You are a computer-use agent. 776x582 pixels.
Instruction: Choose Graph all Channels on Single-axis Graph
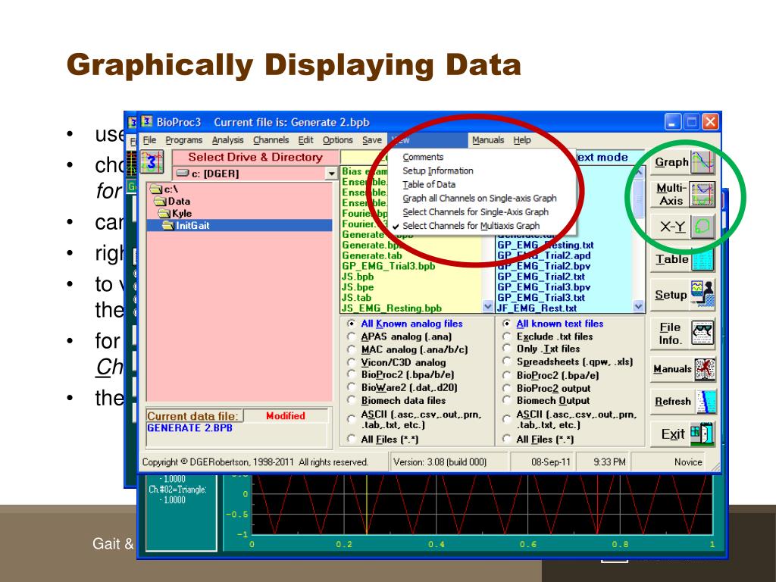click(x=480, y=199)
